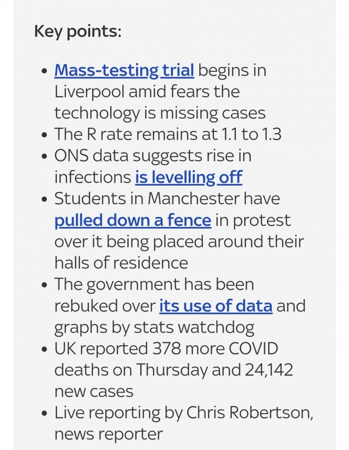Click the bullet marker beside Mass-testing trial

click(x=44, y=71)
